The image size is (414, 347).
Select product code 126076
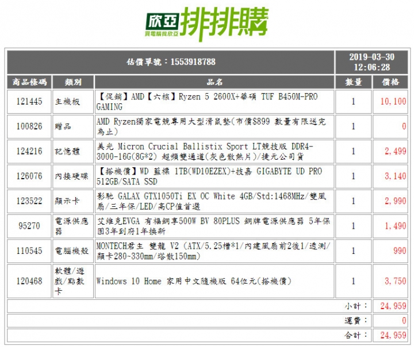[x=29, y=176]
